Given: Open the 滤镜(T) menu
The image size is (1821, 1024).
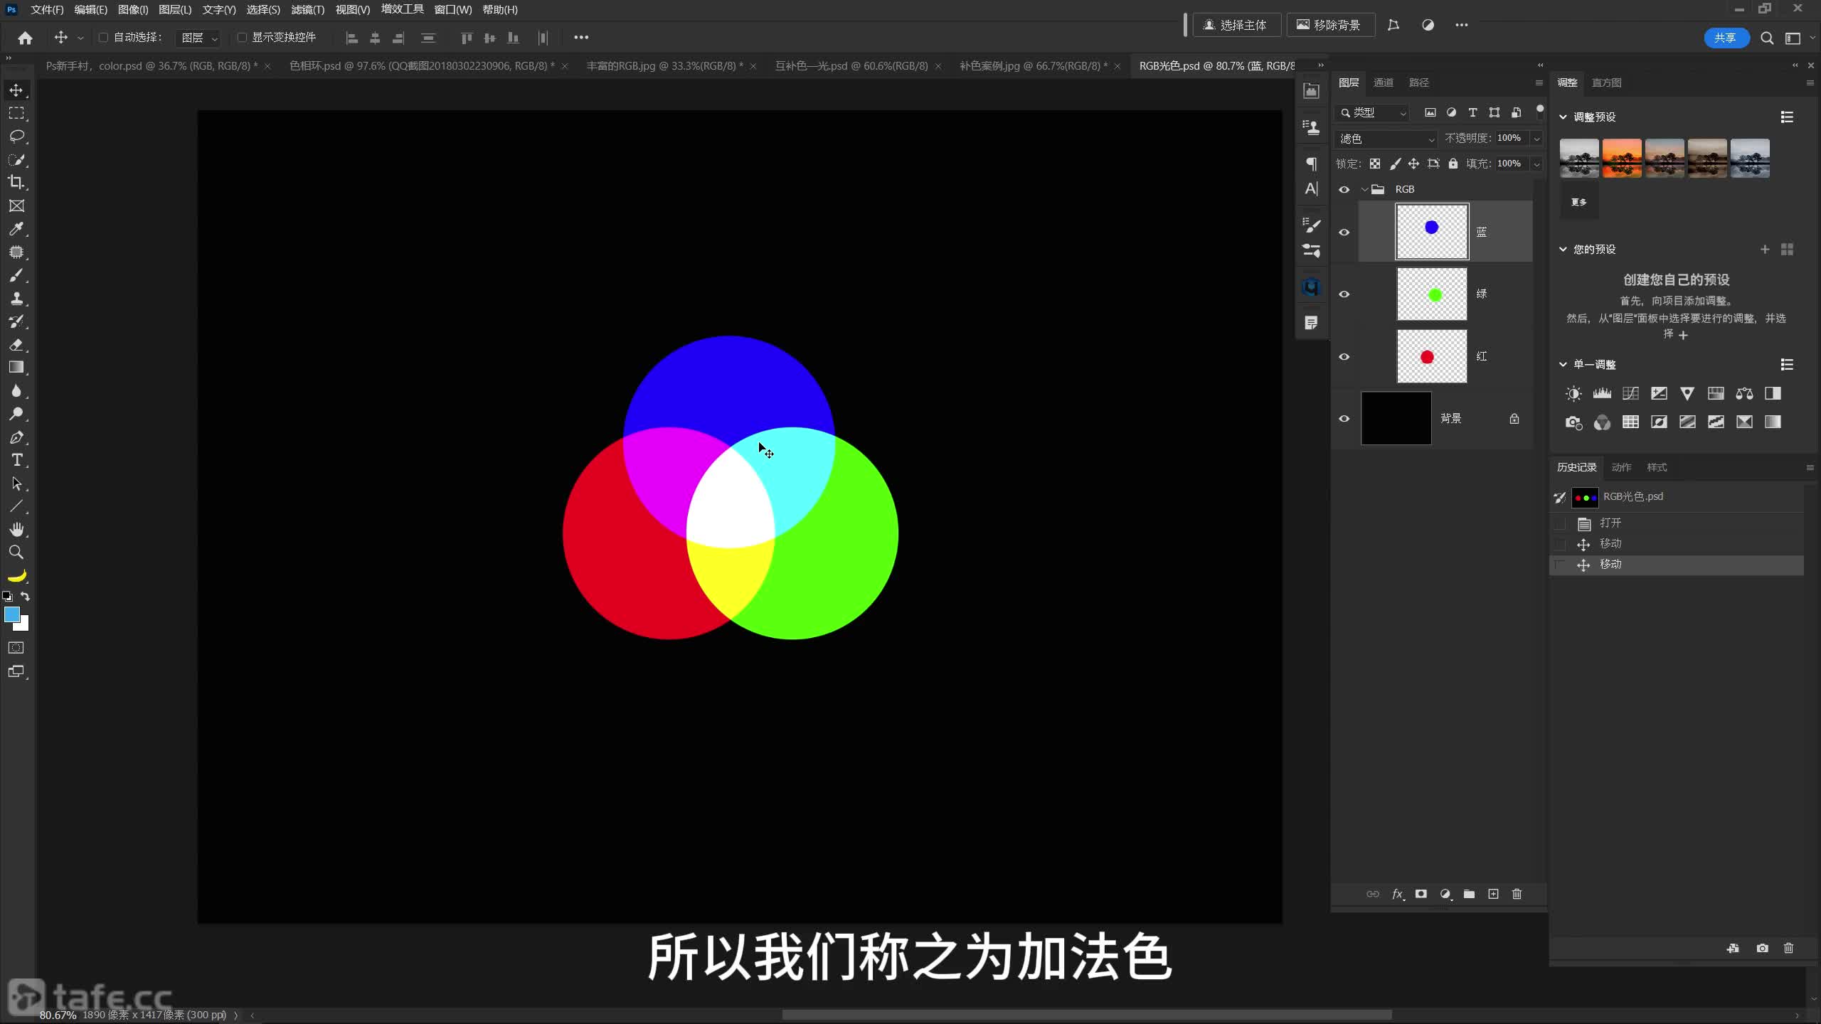Looking at the screenshot, I should [307, 10].
